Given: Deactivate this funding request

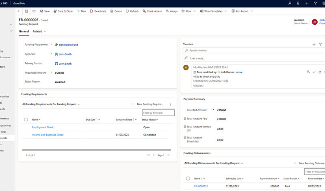Looking at the screenshot, I should [98, 11].
